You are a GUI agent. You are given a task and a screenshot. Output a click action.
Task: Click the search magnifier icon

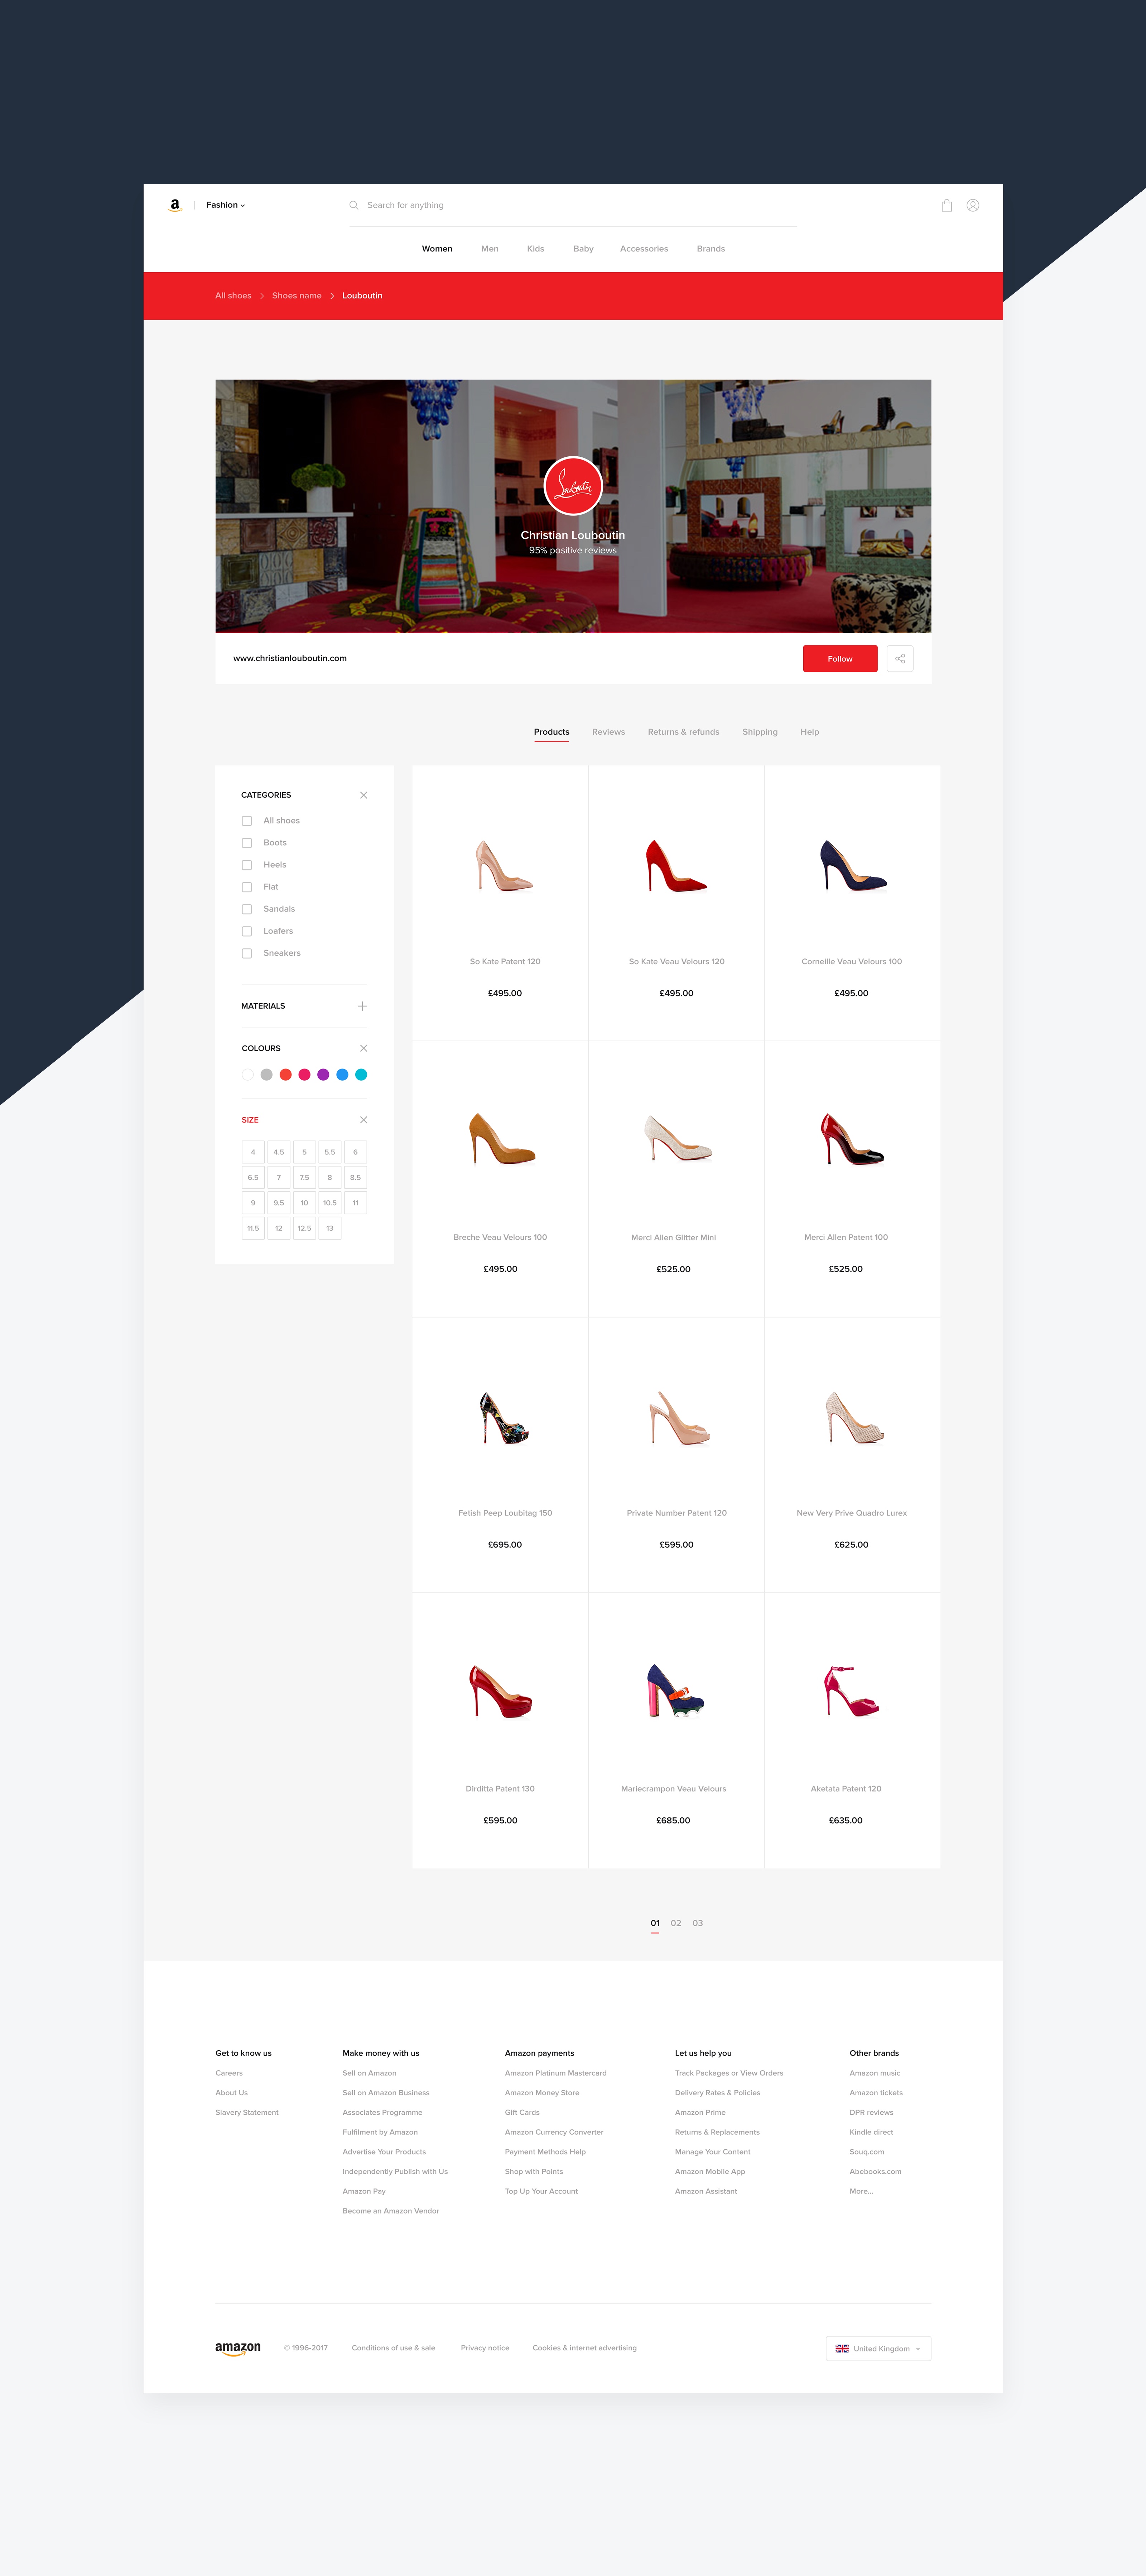(x=353, y=205)
